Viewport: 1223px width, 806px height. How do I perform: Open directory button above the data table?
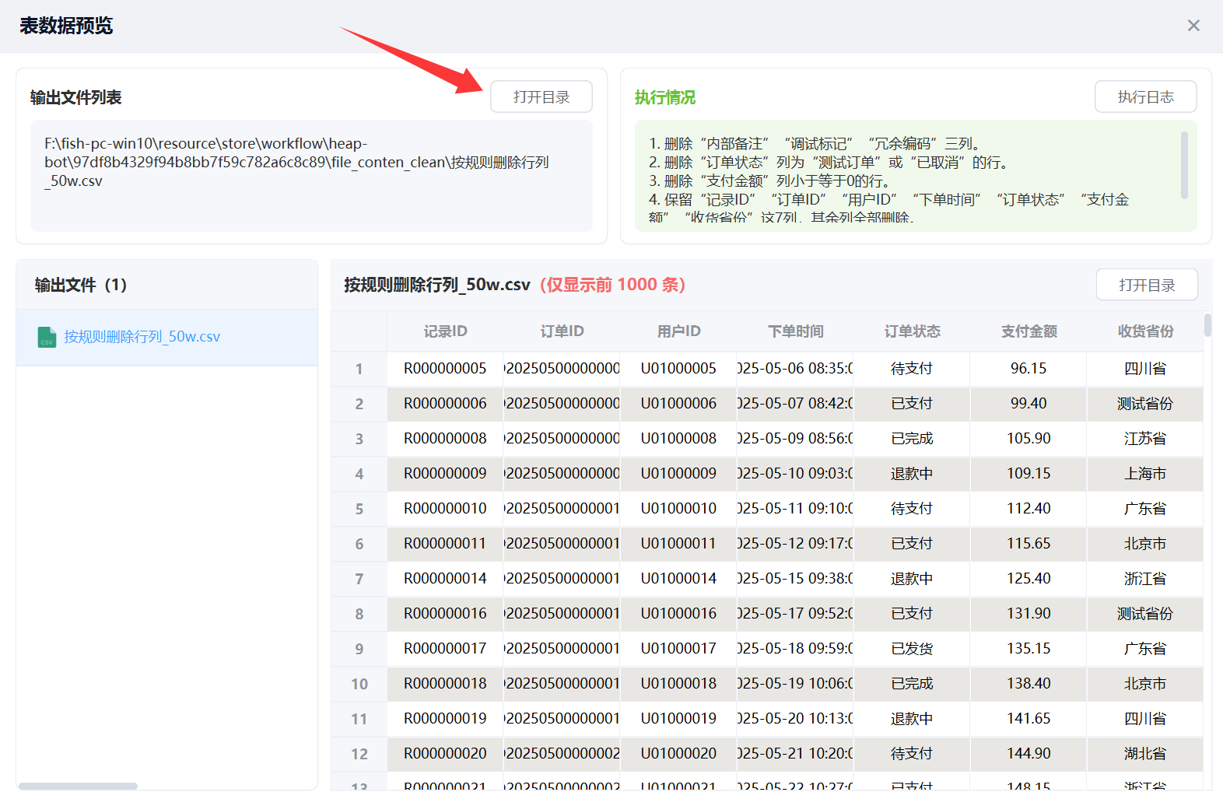(x=1147, y=285)
